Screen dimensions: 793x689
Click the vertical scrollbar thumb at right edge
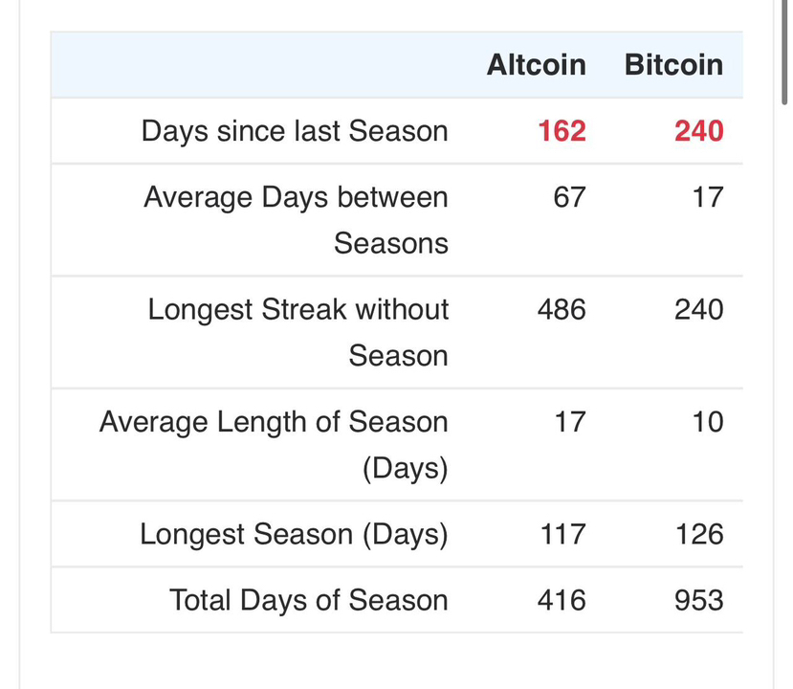click(785, 52)
